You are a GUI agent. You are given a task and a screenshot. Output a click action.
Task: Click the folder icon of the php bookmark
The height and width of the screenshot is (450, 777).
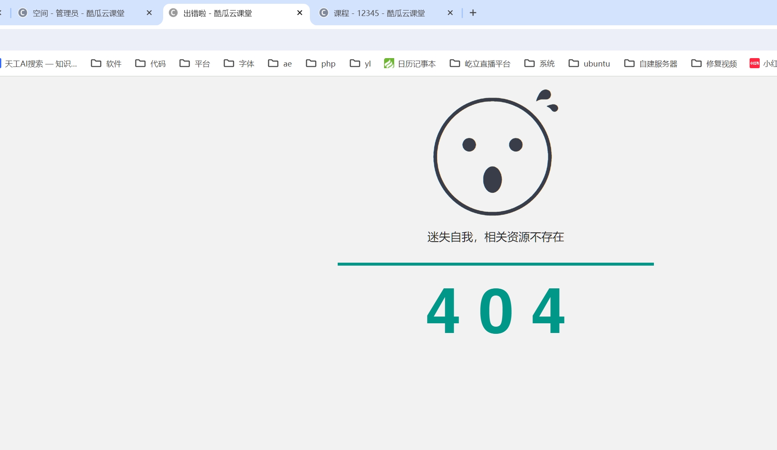pos(311,63)
